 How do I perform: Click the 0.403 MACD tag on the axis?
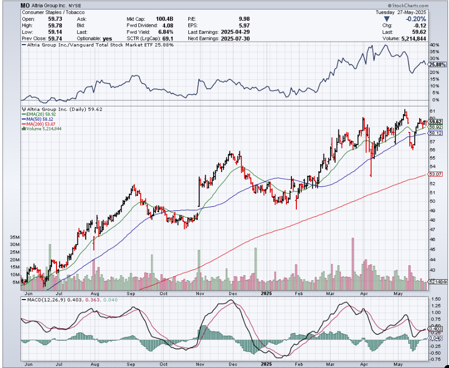(436, 329)
